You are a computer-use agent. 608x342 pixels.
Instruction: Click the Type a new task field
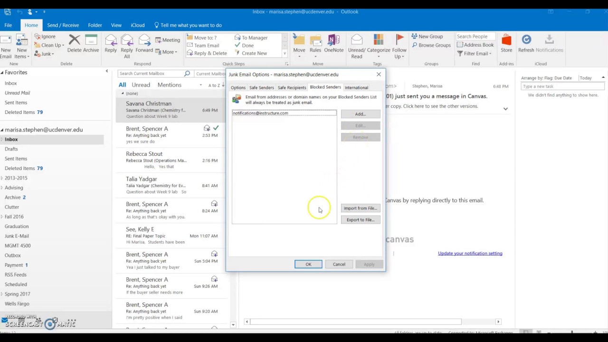(x=562, y=86)
